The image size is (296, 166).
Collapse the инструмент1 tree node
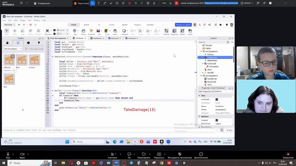(x=201, y=51)
